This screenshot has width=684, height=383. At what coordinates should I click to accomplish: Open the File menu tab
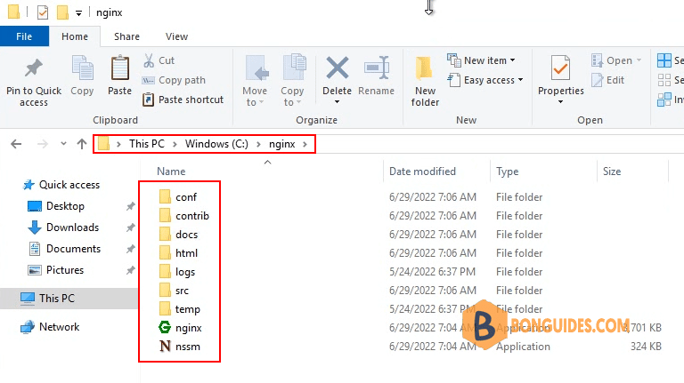(24, 36)
